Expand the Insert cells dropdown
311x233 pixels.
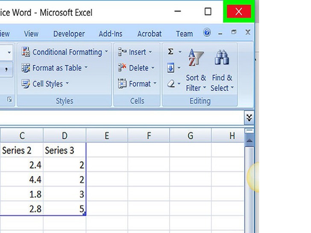(150, 52)
